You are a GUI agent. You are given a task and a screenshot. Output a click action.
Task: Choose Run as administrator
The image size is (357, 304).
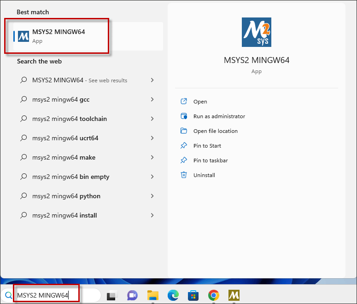click(x=219, y=116)
